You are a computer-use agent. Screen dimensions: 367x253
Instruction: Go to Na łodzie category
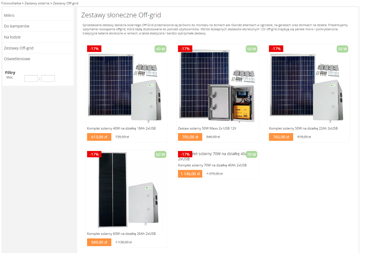12,37
